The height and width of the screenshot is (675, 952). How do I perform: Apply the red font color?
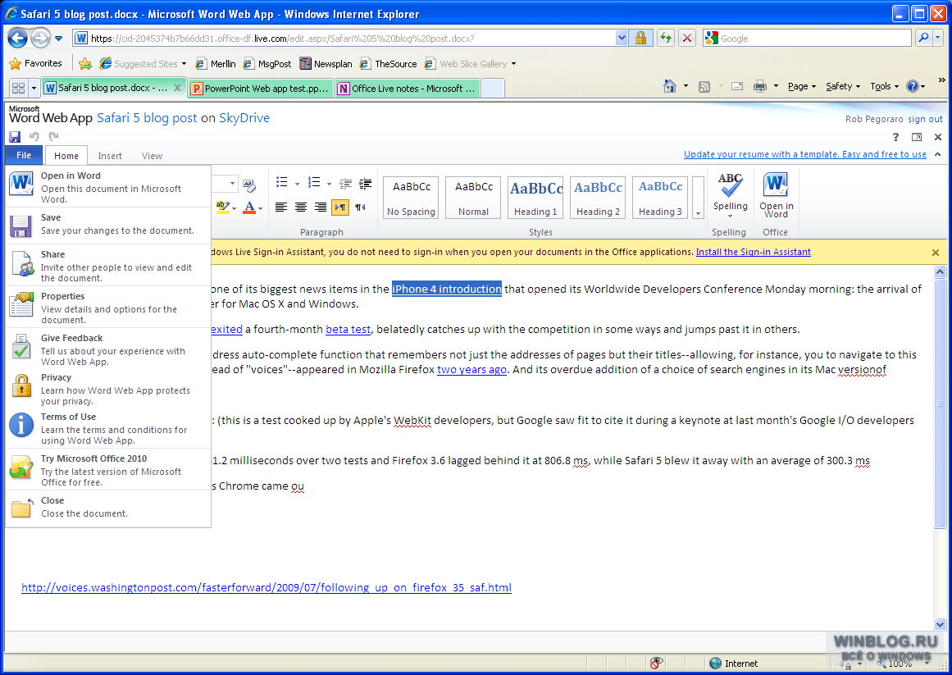249,208
